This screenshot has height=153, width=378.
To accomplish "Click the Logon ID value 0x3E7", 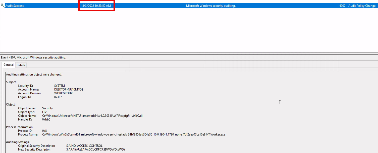I will [58, 97].
